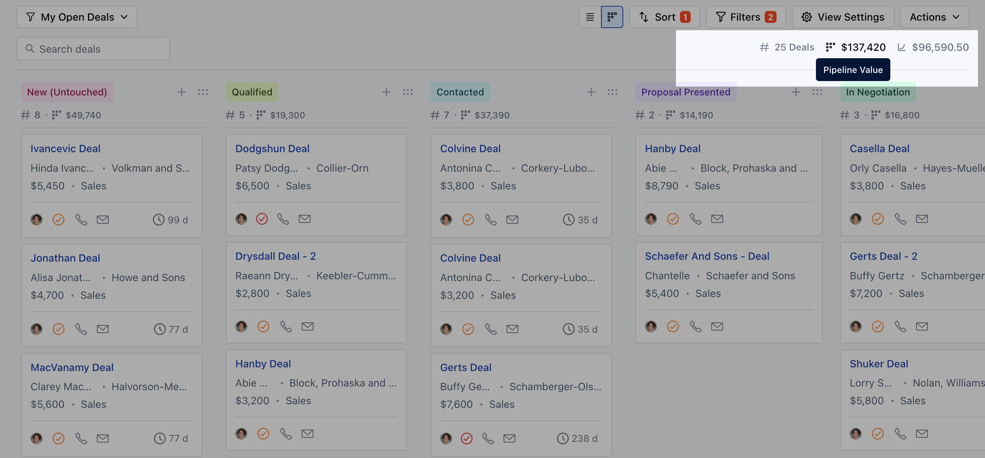Open Proposal Presented column options dots
Screen dimensions: 985x458
click(x=817, y=92)
